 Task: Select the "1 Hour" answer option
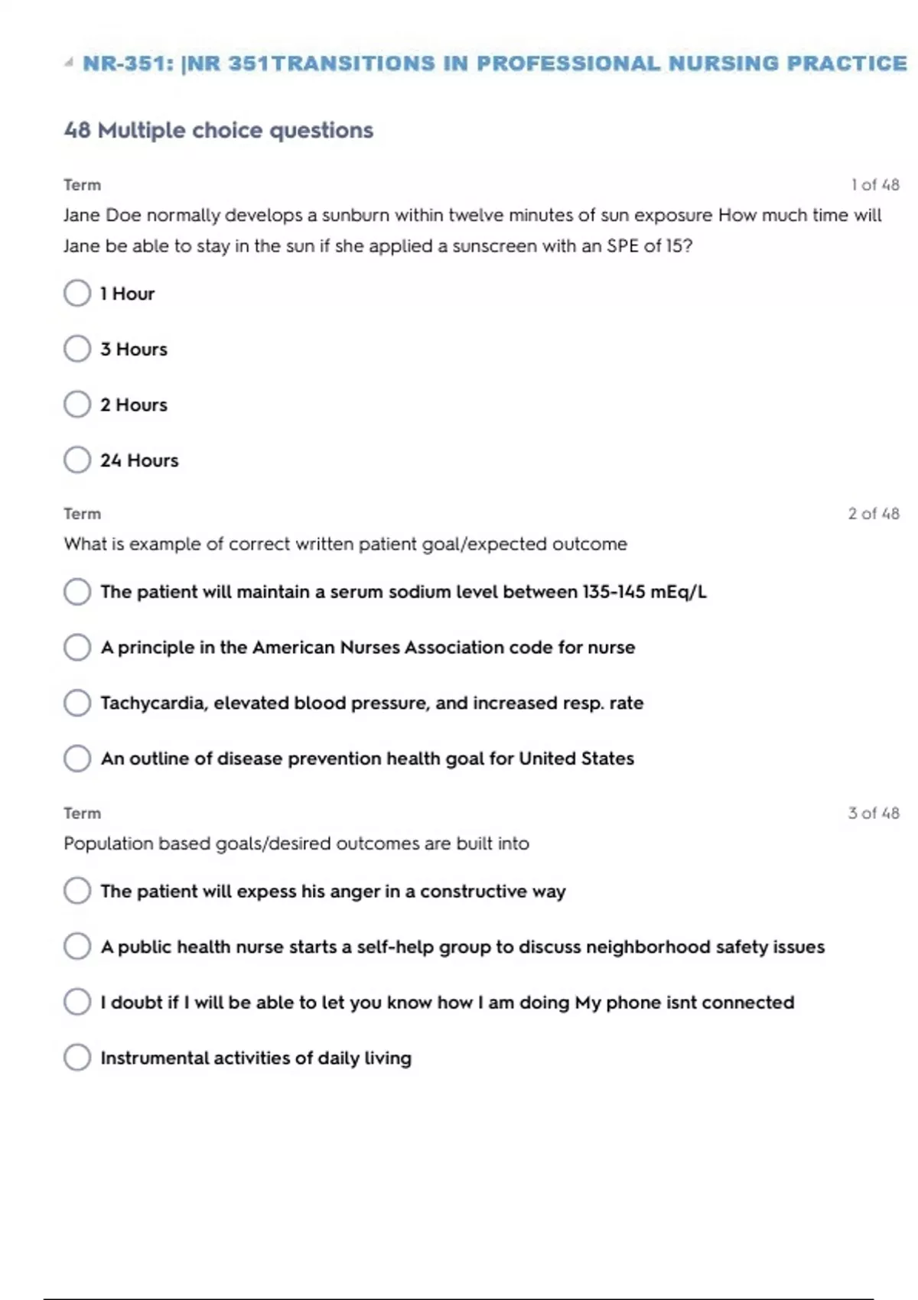[77, 293]
